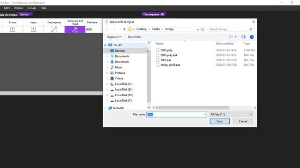Select Local Disk (M:) in tree
Screen dimensions: 300x168
pyautogui.click(x=124, y=95)
